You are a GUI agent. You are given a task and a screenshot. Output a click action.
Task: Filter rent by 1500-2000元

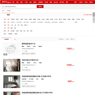(33, 22)
